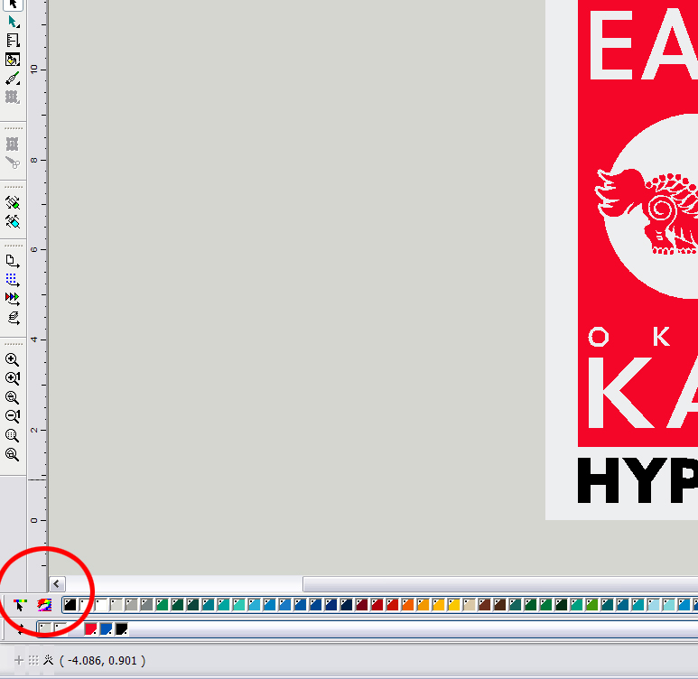Open the page-with-ruler measurement tool
This screenshot has height=679, width=698.
click(13, 41)
